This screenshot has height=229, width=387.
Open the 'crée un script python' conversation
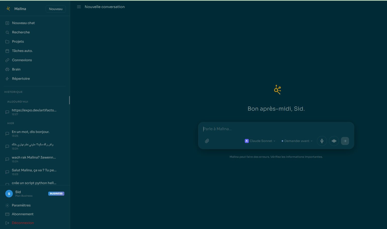tap(35, 183)
